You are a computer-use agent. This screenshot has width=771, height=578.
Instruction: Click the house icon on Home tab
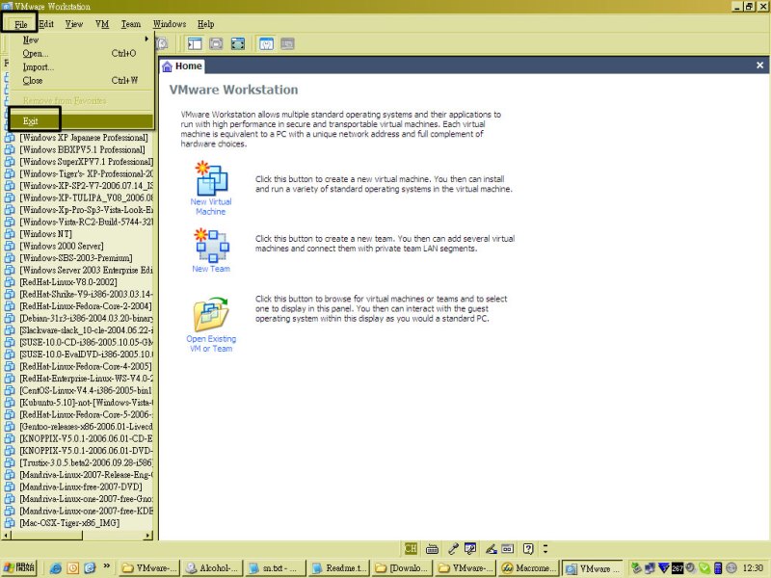(167, 66)
